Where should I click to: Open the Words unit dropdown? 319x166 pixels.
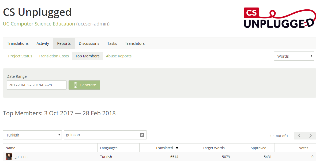tap(294, 56)
